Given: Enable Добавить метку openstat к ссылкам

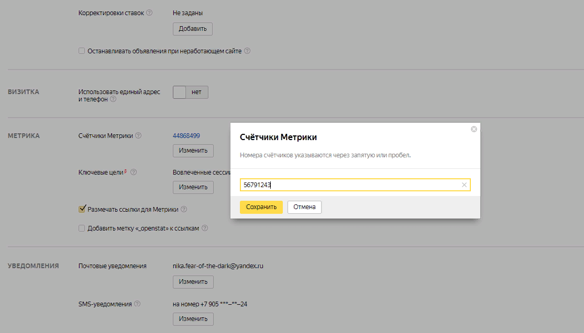Looking at the screenshot, I should tap(82, 228).
